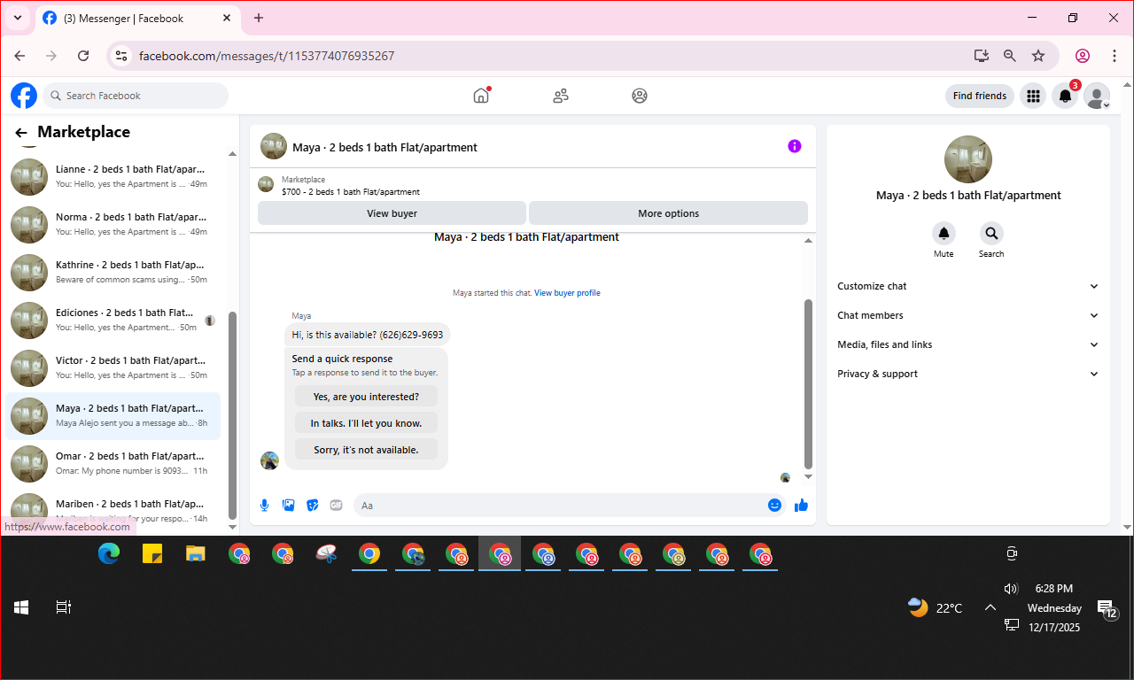Open the volume speaker icon in the tray
Screen dimensions: 1134x680
[1011, 589]
